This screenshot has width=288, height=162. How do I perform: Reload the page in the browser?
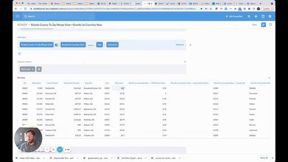[x=25, y=9]
